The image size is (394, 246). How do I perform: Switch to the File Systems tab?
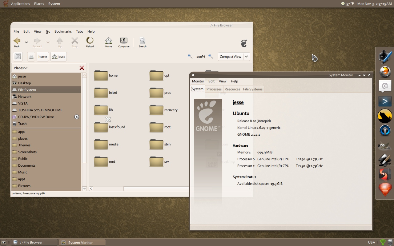click(253, 89)
